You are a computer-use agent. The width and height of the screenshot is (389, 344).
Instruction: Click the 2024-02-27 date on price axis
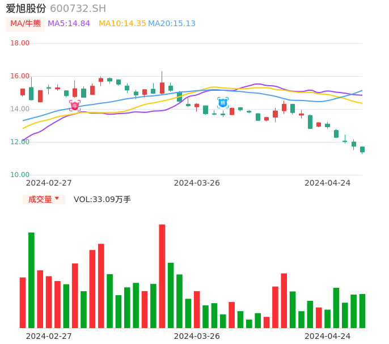49,183
